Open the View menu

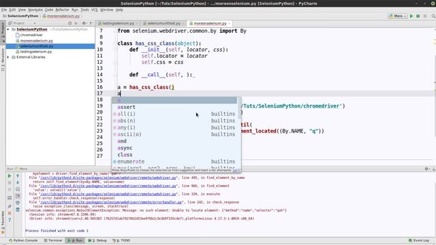tap(22, 10)
